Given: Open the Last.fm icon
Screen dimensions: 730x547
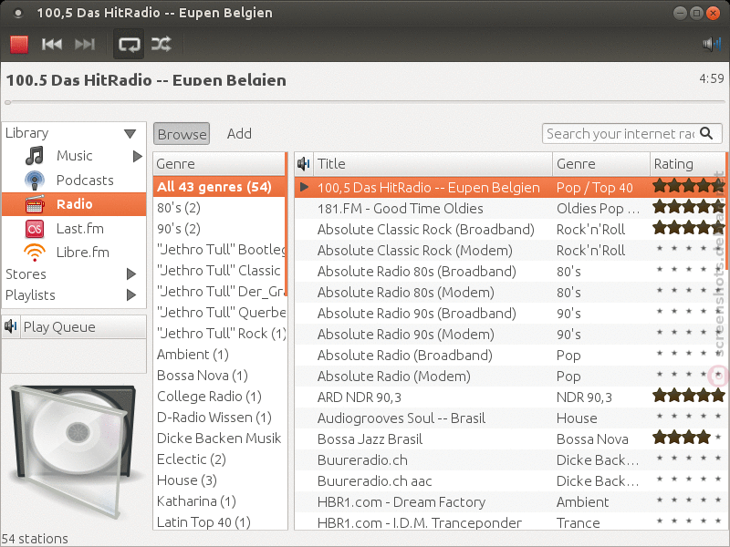Looking at the screenshot, I should point(35,229).
